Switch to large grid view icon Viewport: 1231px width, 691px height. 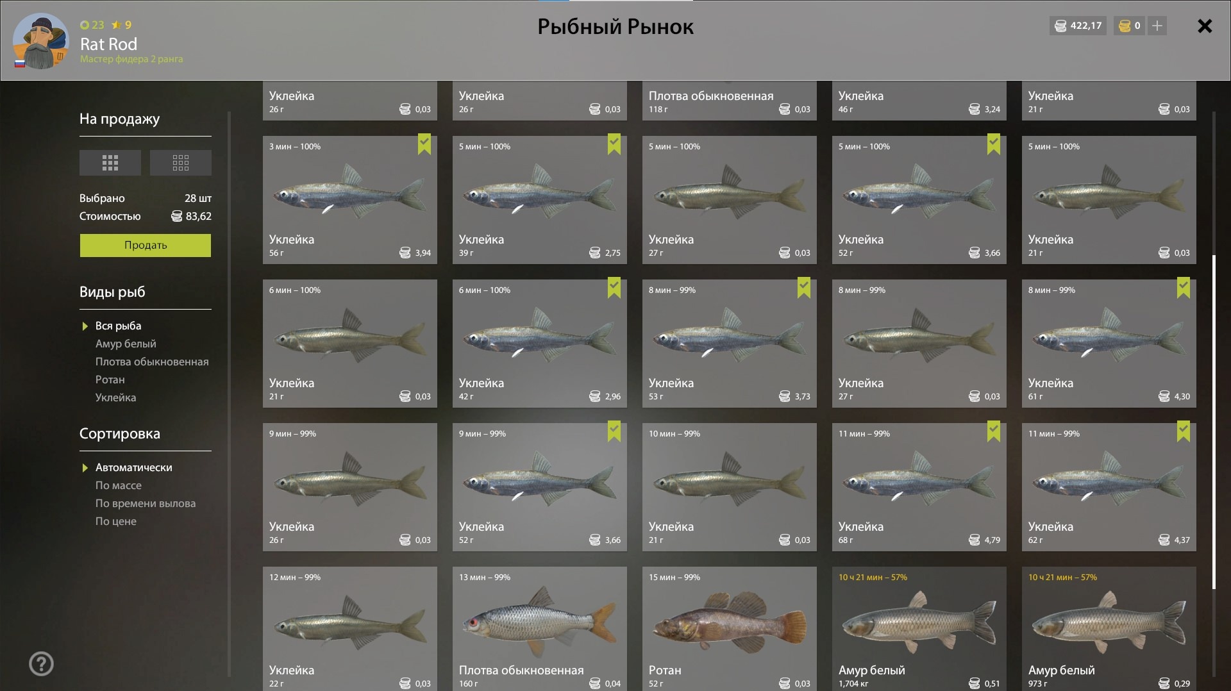click(110, 163)
